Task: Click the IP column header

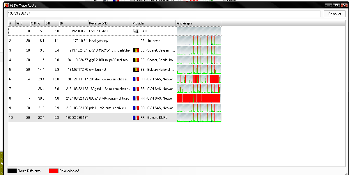Action: (74, 23)
